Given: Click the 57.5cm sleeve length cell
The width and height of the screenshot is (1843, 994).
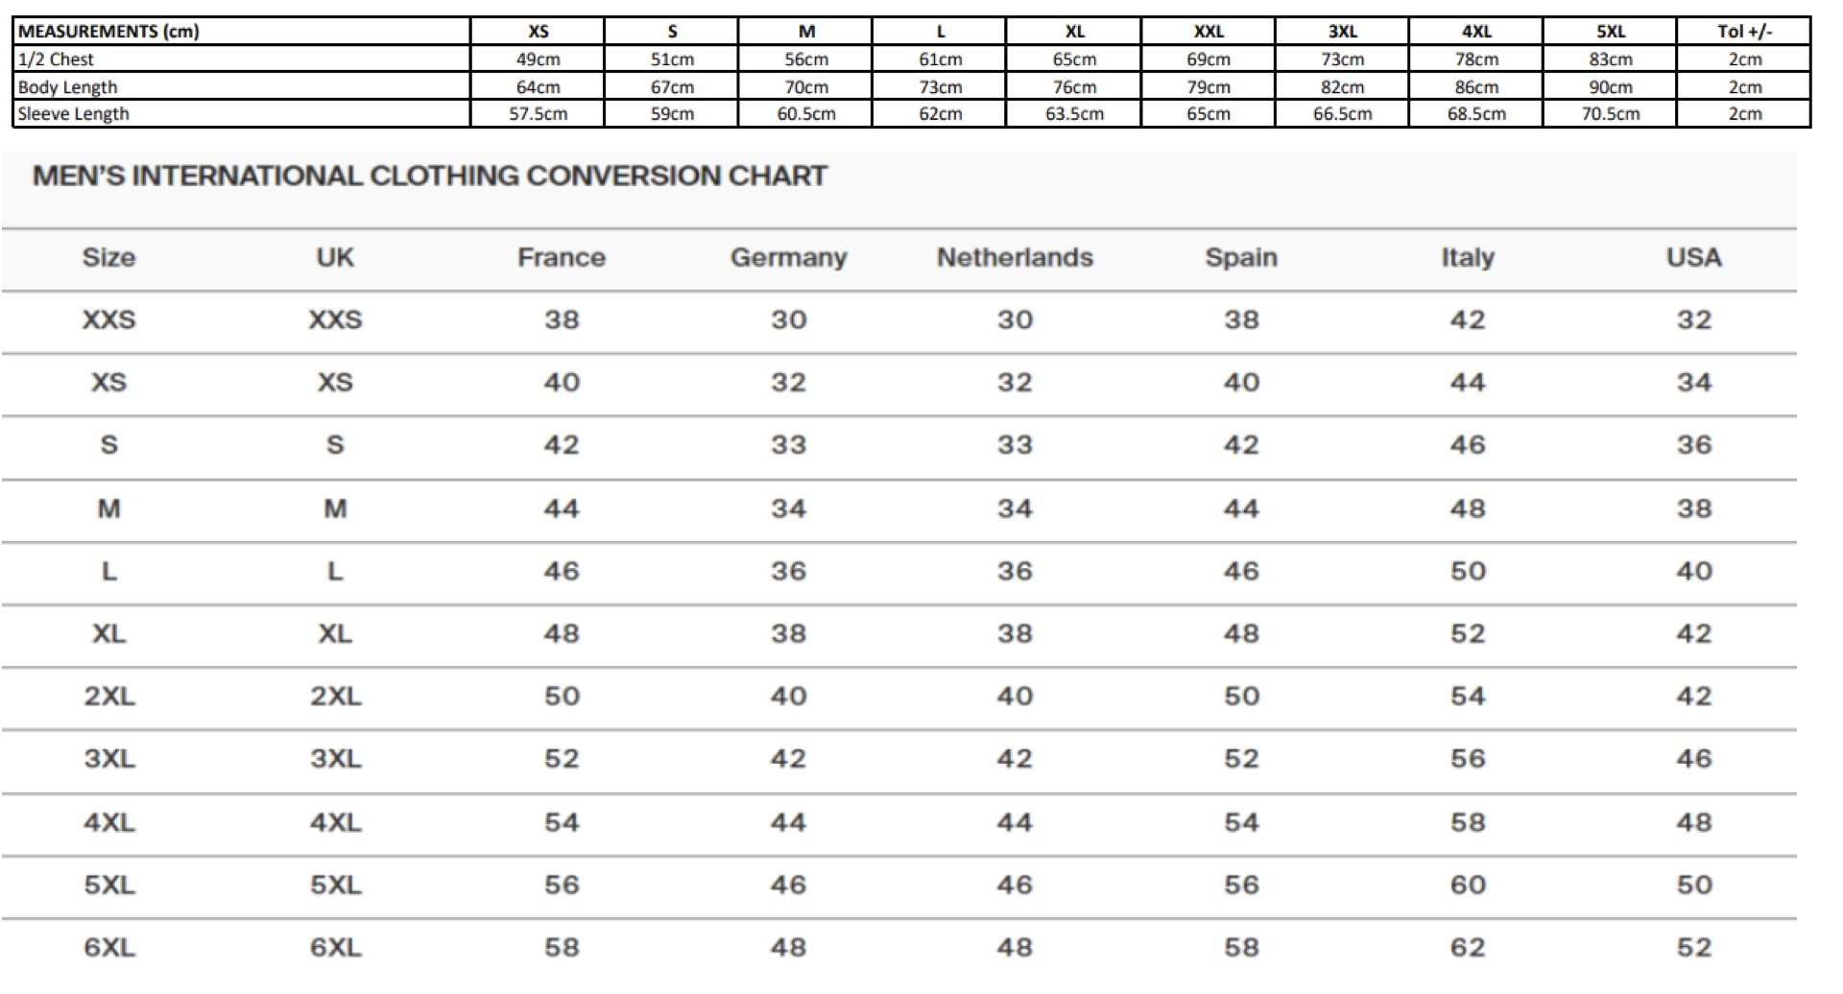Looking at the screenshot, I should coord(538,114).
